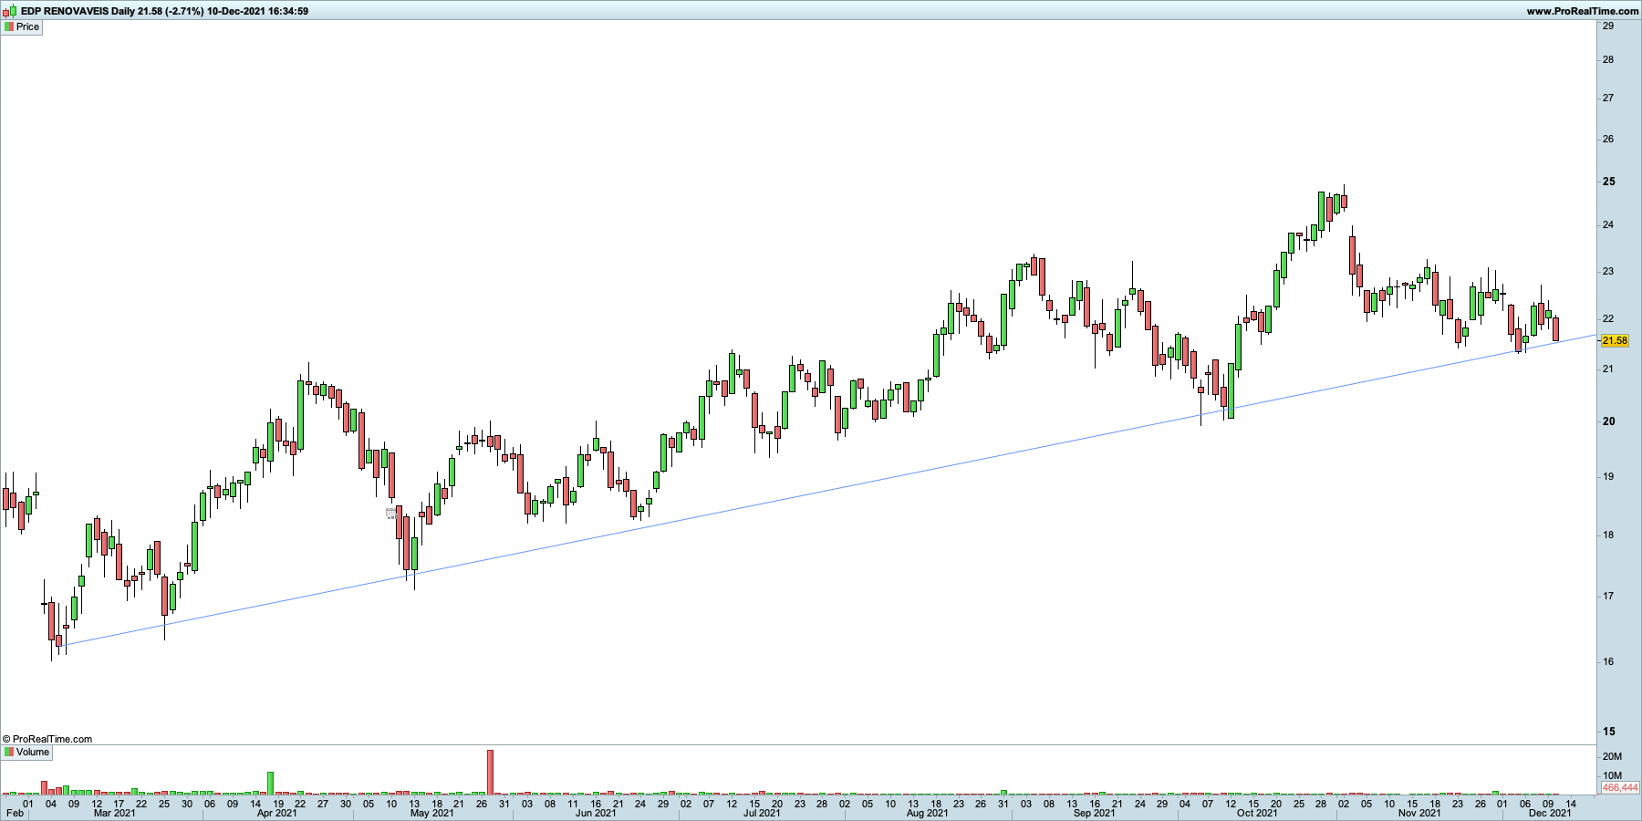Image resolution: width=1642 pixels, height=821 pixels.
Task: Click the 18 value on the price axis
Action: (x=1608, y=535)
